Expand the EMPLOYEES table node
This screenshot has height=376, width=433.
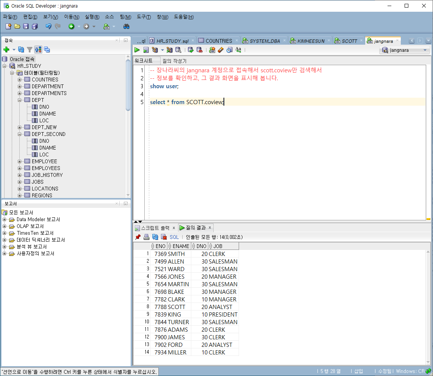[x=20, y=168]
